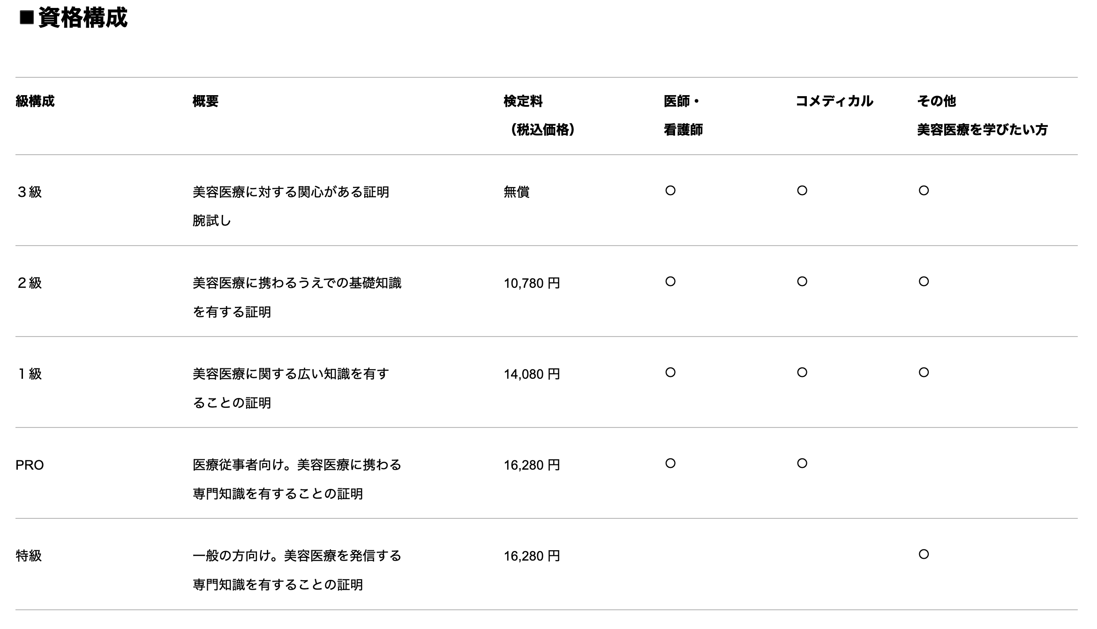Click the 無償 price cell
Image resolution: width=1097 pixels, height=629 pixels.
pyautogui.click(x=516, y=192)
